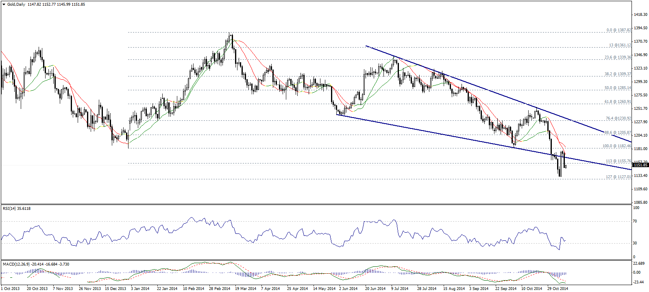The image size is (649, 292).
Task: Click the 1133.40 price axis label
Action: 640,176
